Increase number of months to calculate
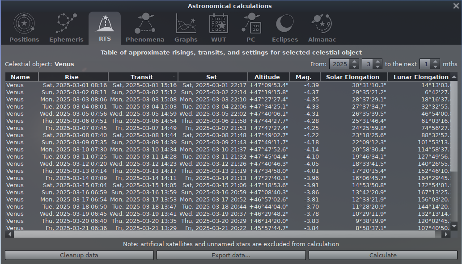The height and width of the screenshot is (264, 462). (436, 62)
